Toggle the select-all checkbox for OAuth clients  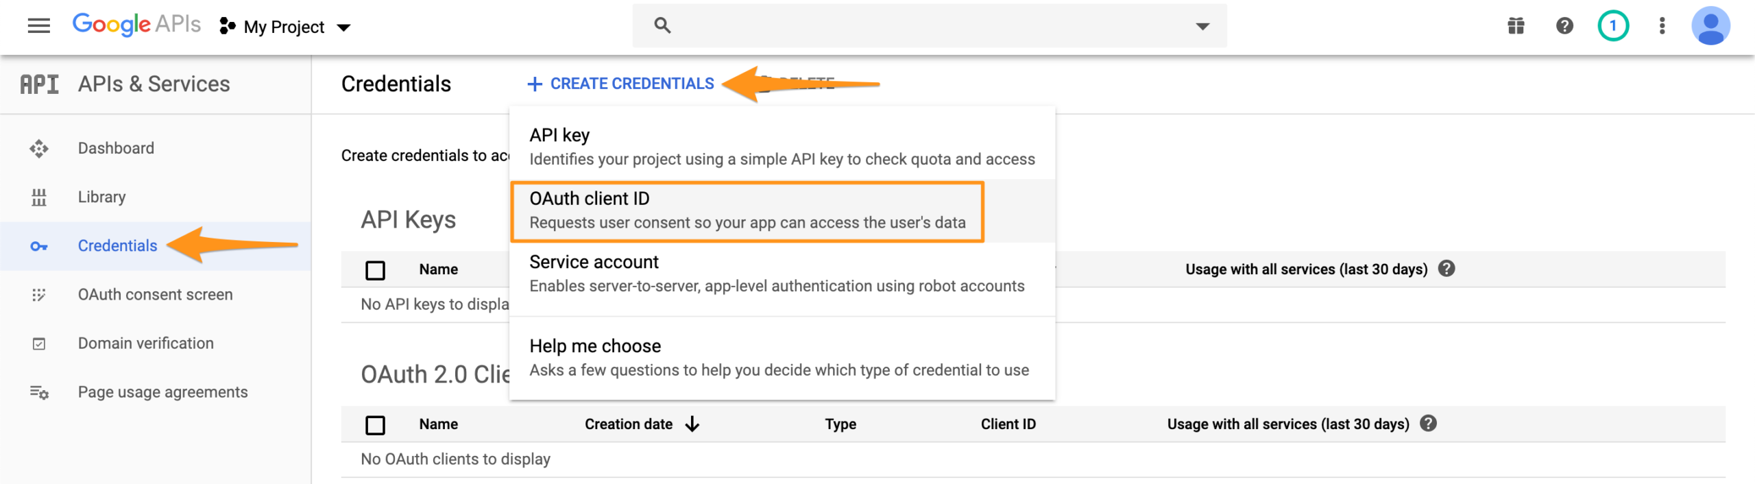[375, 425]
